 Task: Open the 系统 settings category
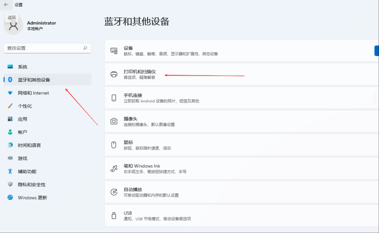[47, 67]
